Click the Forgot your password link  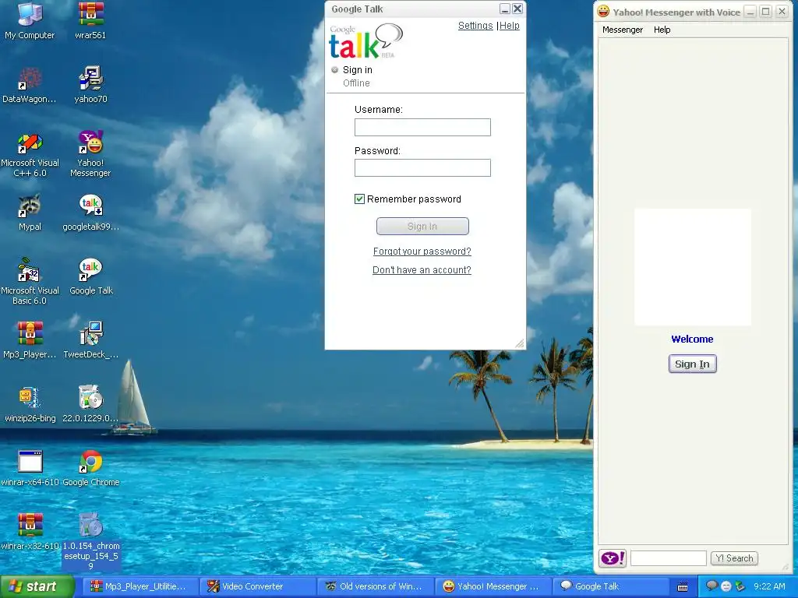point(422,252)
